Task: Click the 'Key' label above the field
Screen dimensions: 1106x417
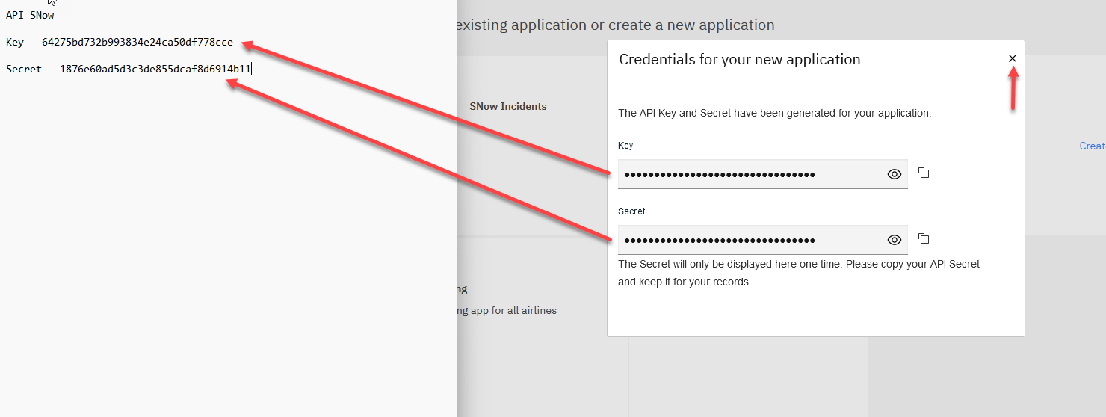Action: click(x=625, y=146)
